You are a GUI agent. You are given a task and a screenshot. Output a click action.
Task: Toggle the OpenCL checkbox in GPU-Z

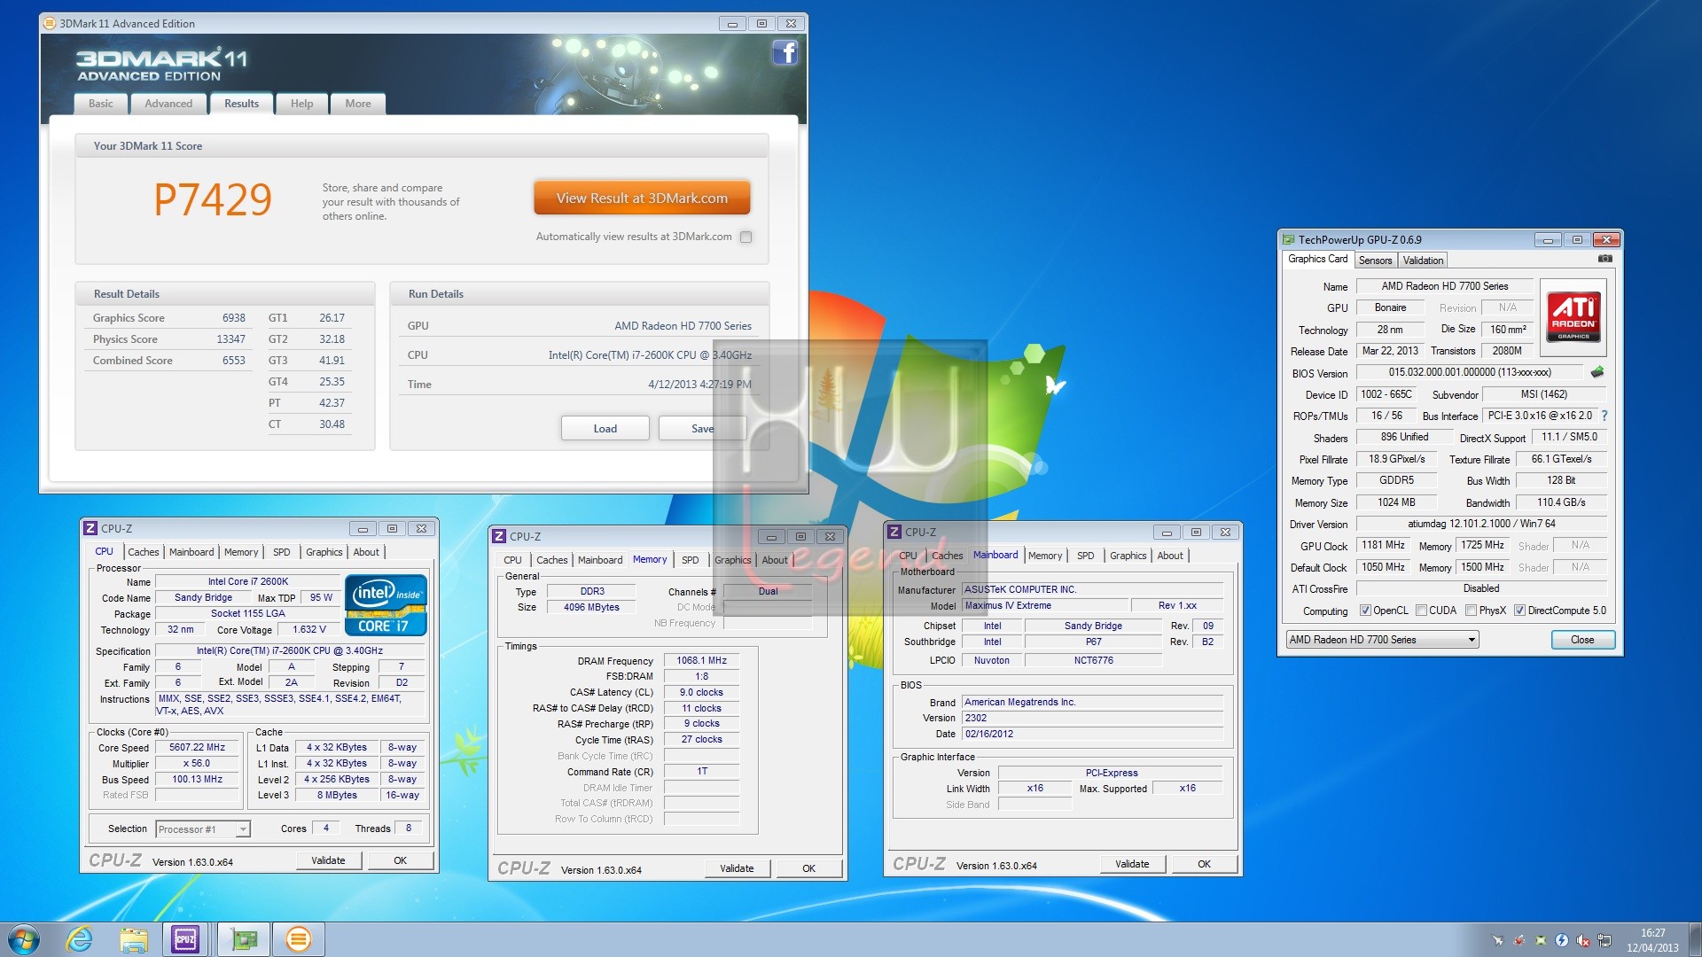click(1366, 611)
